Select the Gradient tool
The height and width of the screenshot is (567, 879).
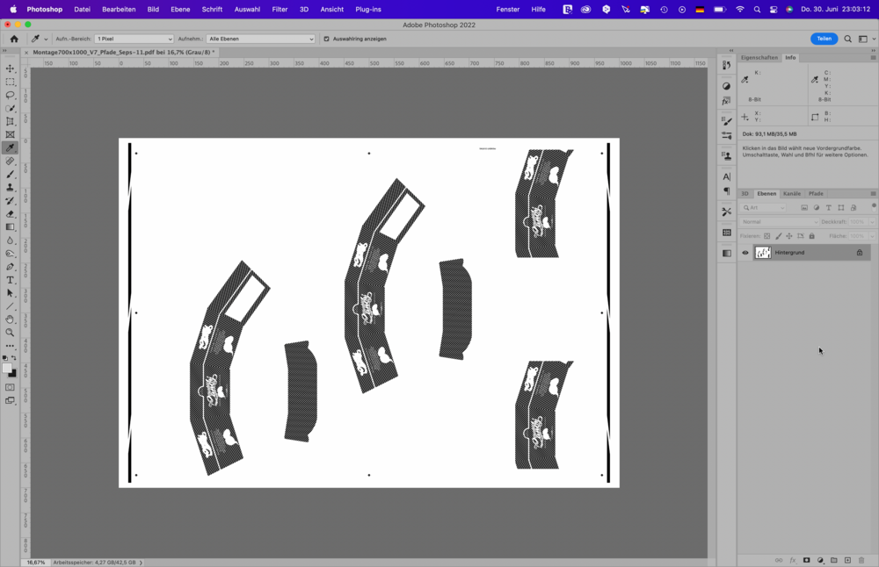(x=10, y=227)
